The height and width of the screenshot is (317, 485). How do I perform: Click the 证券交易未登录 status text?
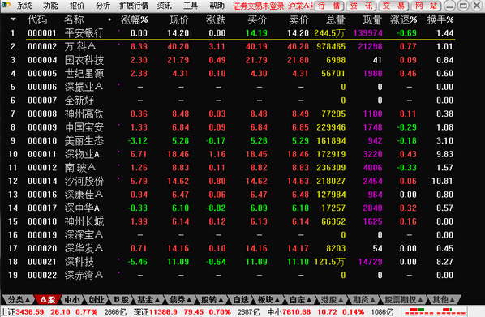click(x=258, y=6)
